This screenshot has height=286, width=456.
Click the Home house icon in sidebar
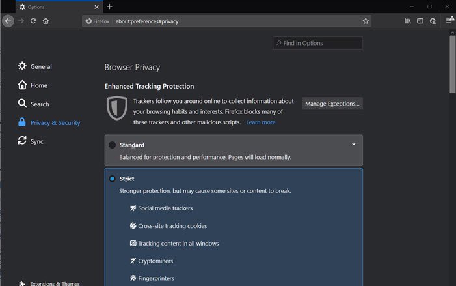point(22,85)
